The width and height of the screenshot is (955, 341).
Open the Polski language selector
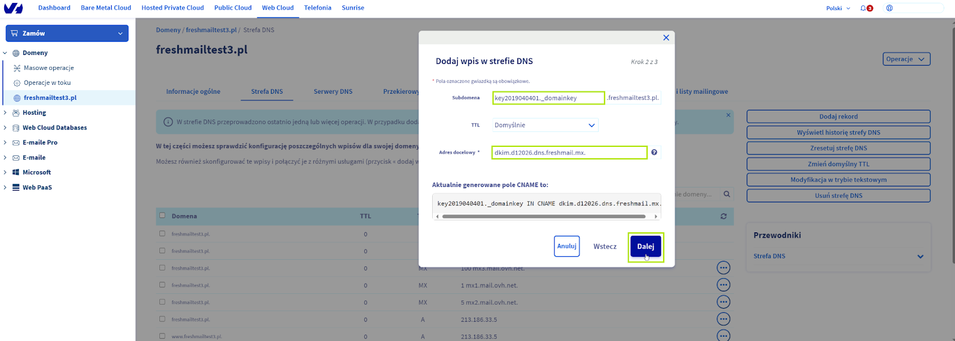tap(838, 8)
